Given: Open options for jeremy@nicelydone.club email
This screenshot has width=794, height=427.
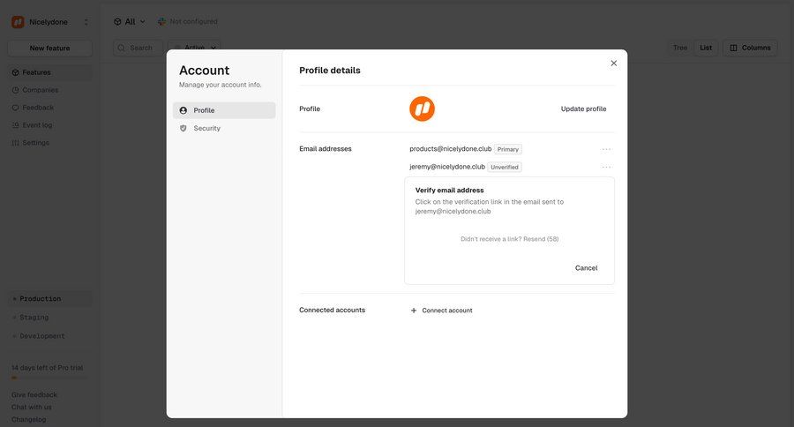Looking at the screenshot, I should (x=606, y=167).
